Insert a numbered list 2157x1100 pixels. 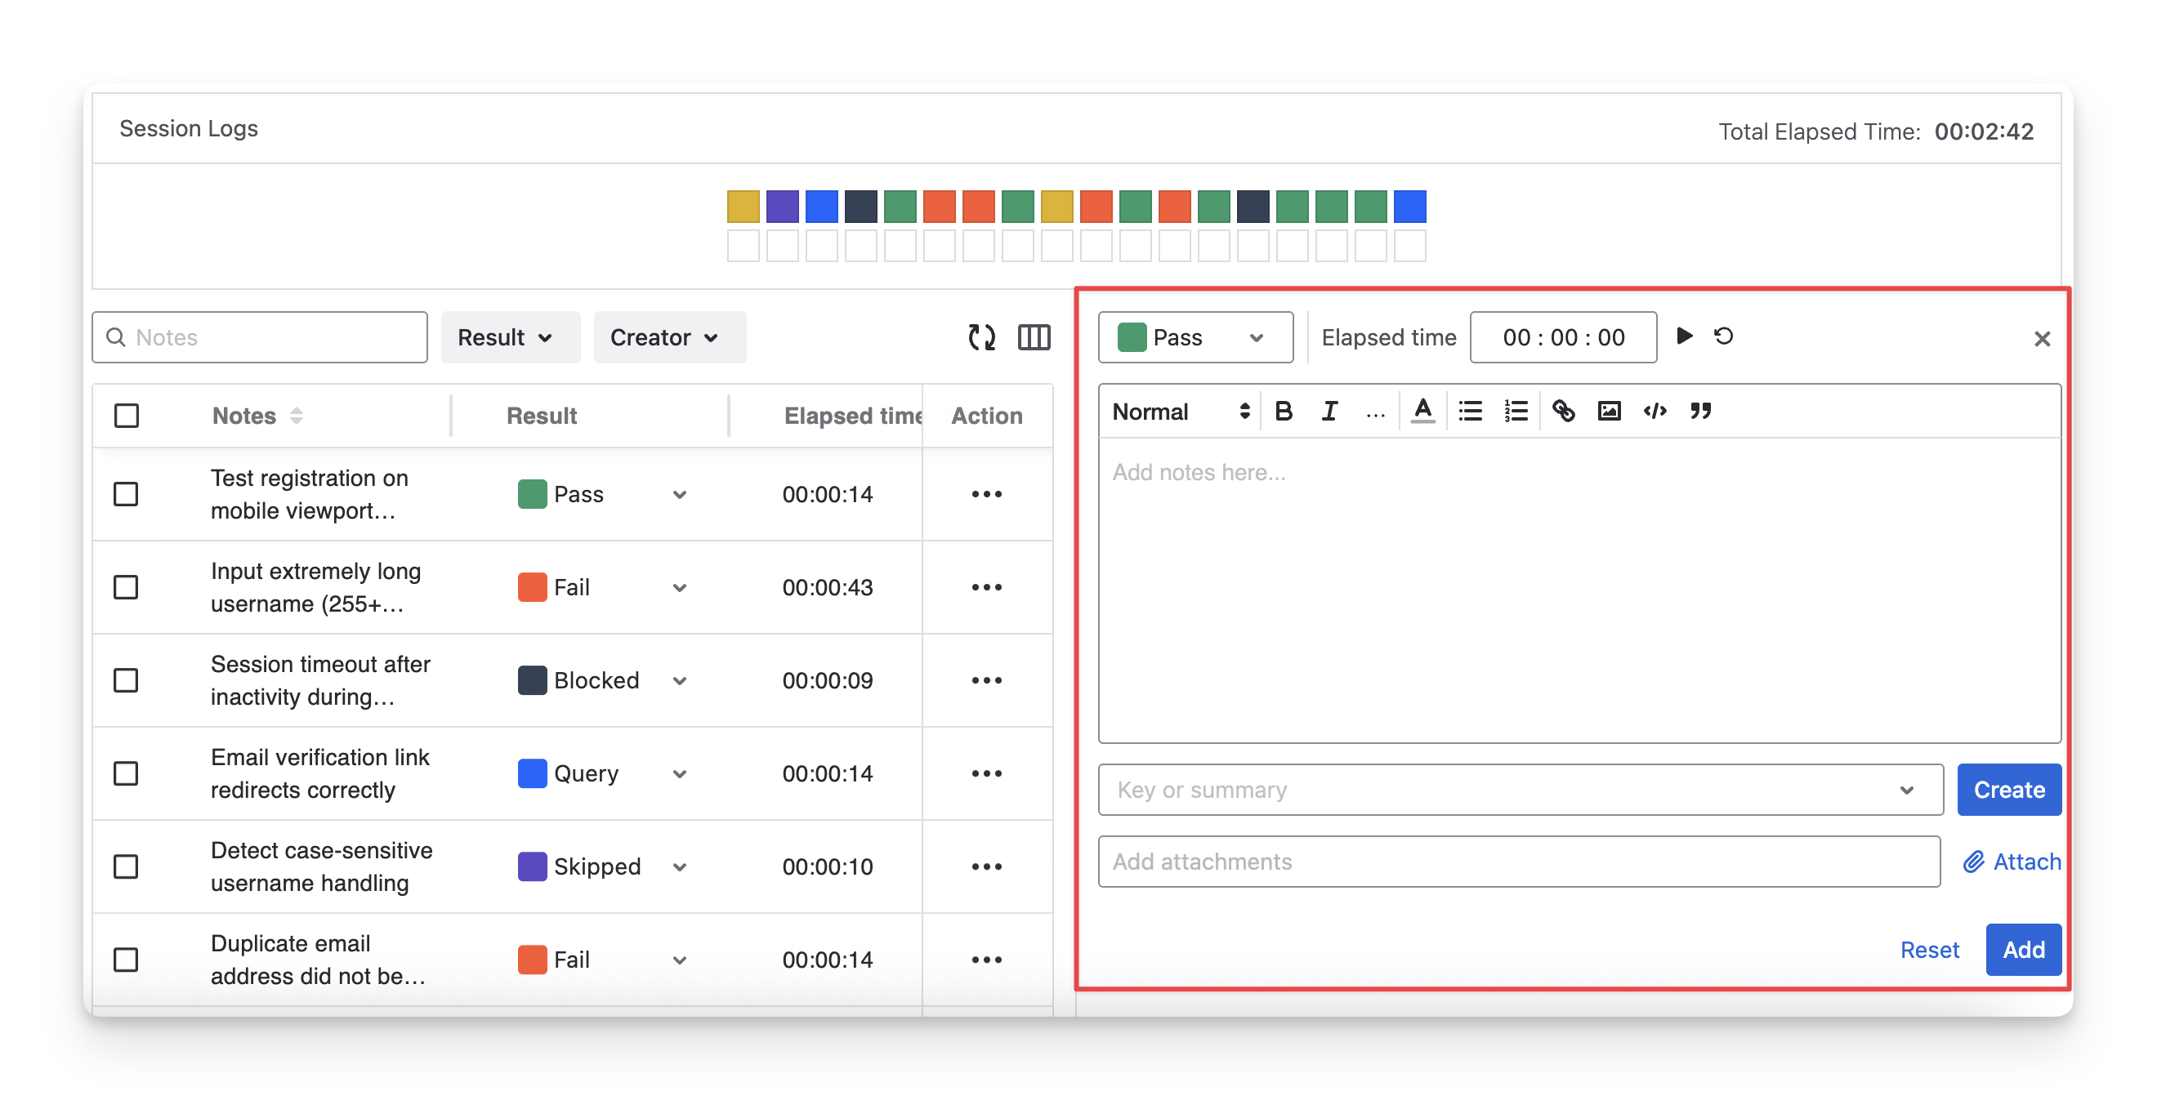tap(1516, 411)
